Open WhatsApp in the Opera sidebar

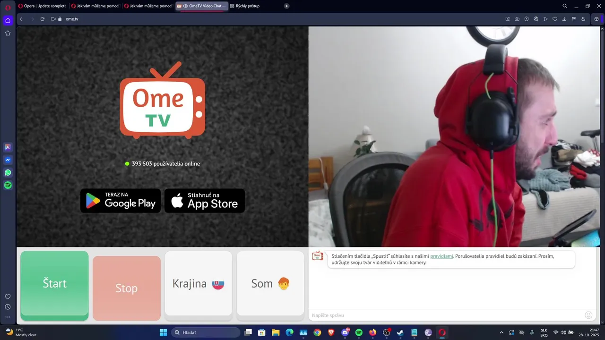8,173
